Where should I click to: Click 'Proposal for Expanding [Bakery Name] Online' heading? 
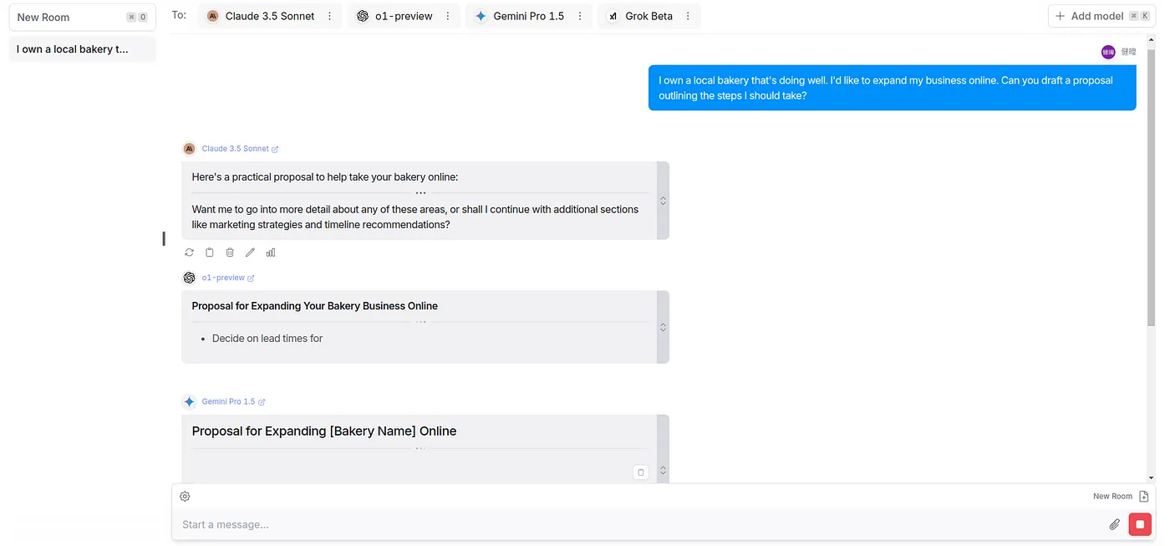pyautogui.click(x=324, y=431)
